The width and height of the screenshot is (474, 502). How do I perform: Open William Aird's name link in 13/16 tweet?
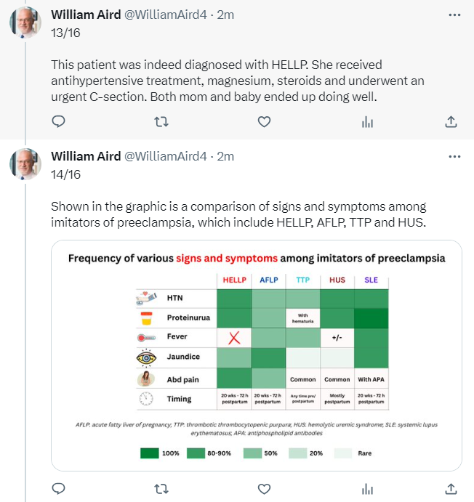tap(86, 15)
